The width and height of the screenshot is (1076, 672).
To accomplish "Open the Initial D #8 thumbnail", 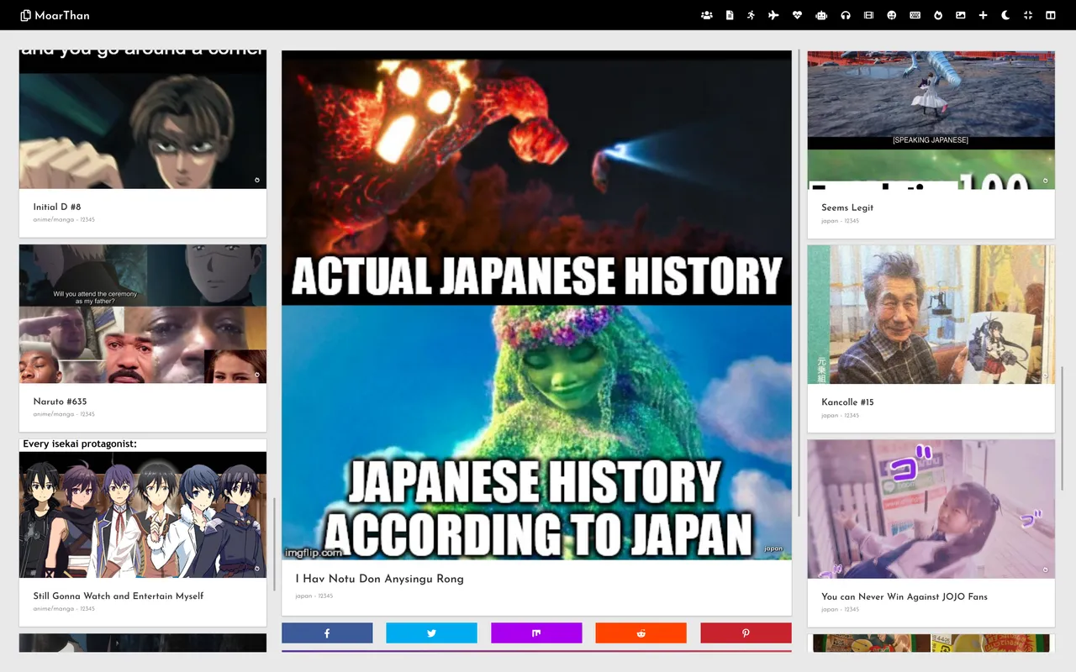I will click(x=143, y=119).
